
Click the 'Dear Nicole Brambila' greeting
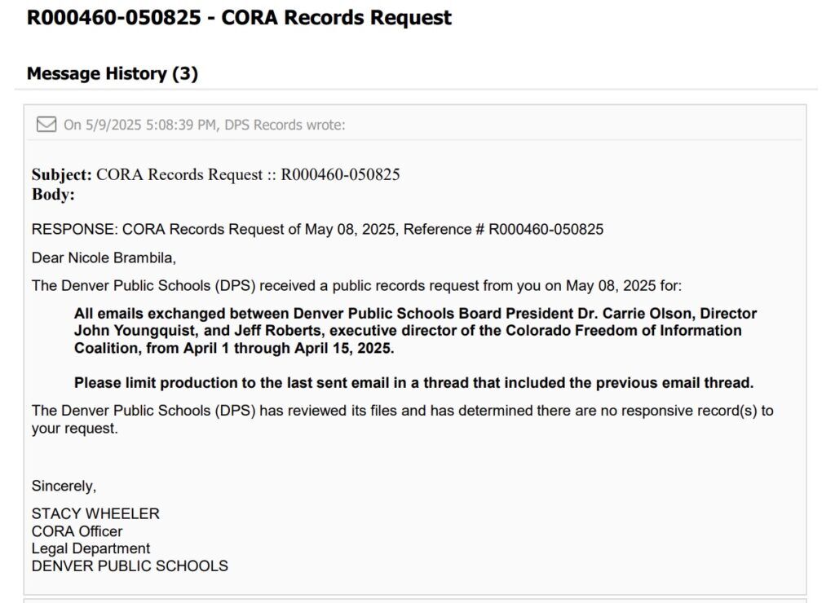point(104,257)
